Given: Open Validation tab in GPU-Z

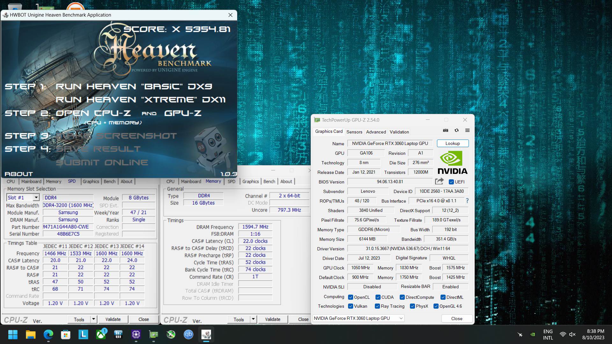Looking at the screenshot, I should click(x=399, y=132).
